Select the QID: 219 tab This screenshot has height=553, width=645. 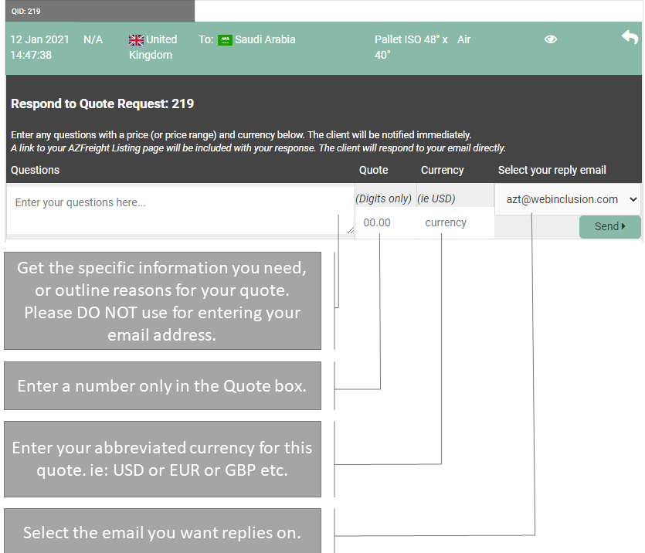click(99, 11)
